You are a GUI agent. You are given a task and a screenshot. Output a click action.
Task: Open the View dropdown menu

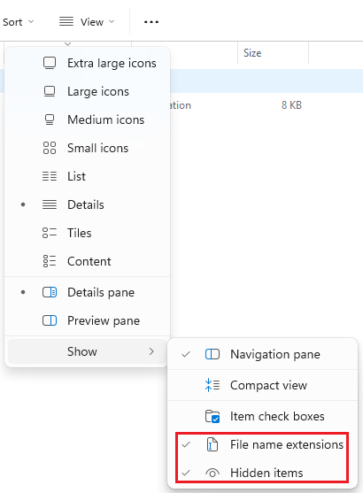[87, 22]
